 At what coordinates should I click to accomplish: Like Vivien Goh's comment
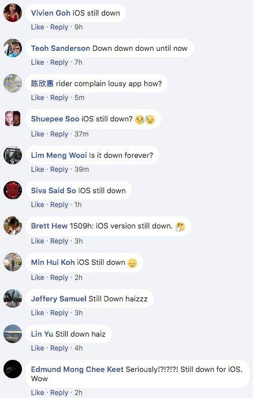click(38, 27)
